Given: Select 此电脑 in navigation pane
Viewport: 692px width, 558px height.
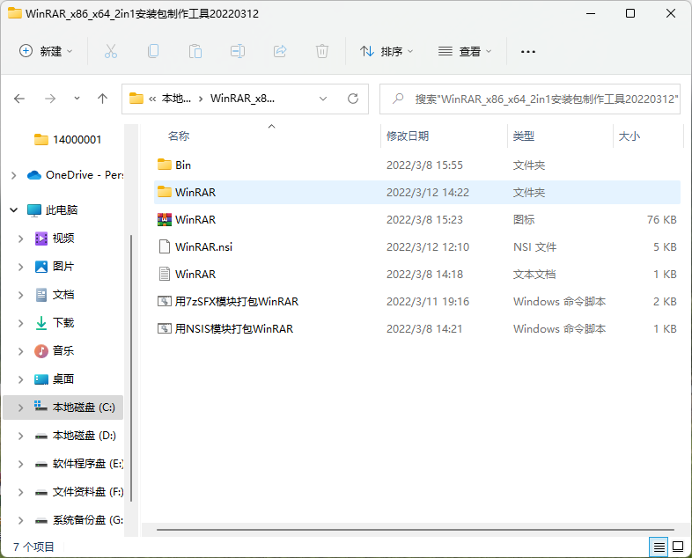Looking at the screenshot, I should coord(53,210).
